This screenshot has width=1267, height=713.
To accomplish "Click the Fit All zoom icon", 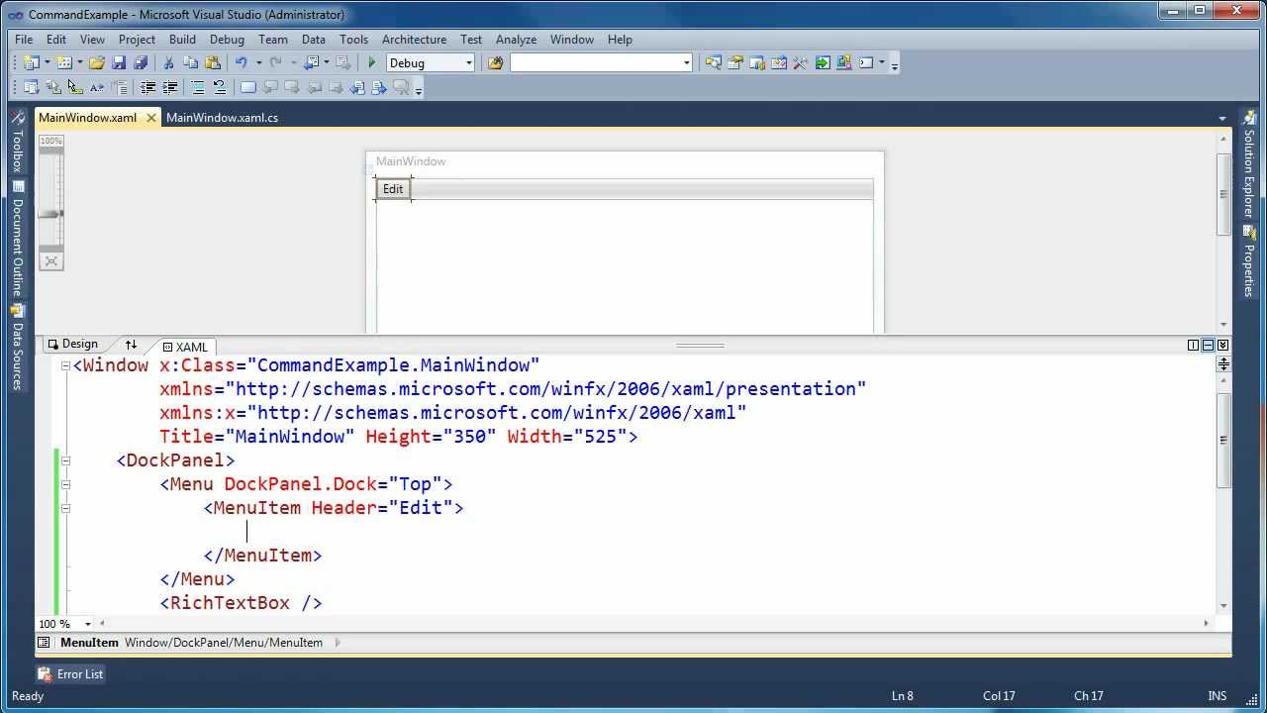I will [x=51, y=261].
